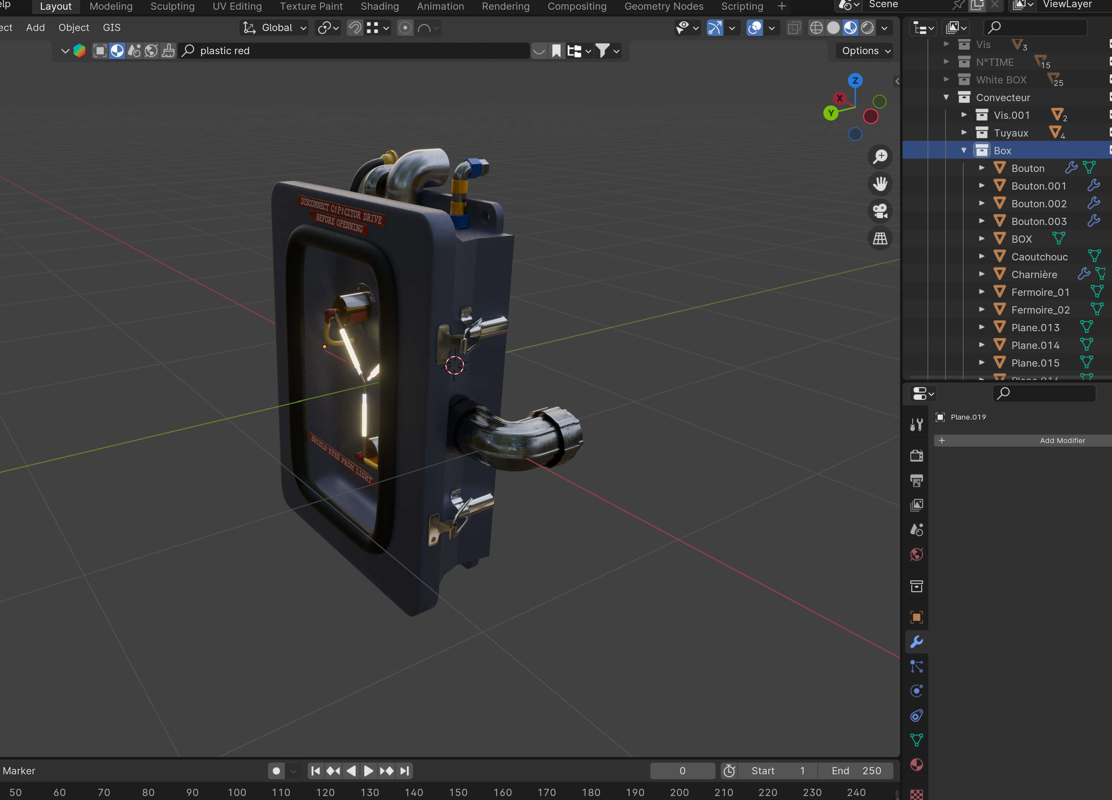Toggle proportional editing button
This screenshot has height=800, width=1112.
tap(405, 27)
